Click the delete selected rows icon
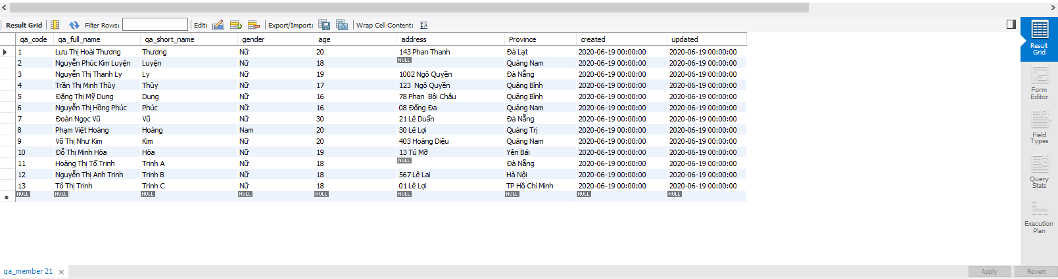This screenshot has width=1058, height=279. click(x=254, y=25)
